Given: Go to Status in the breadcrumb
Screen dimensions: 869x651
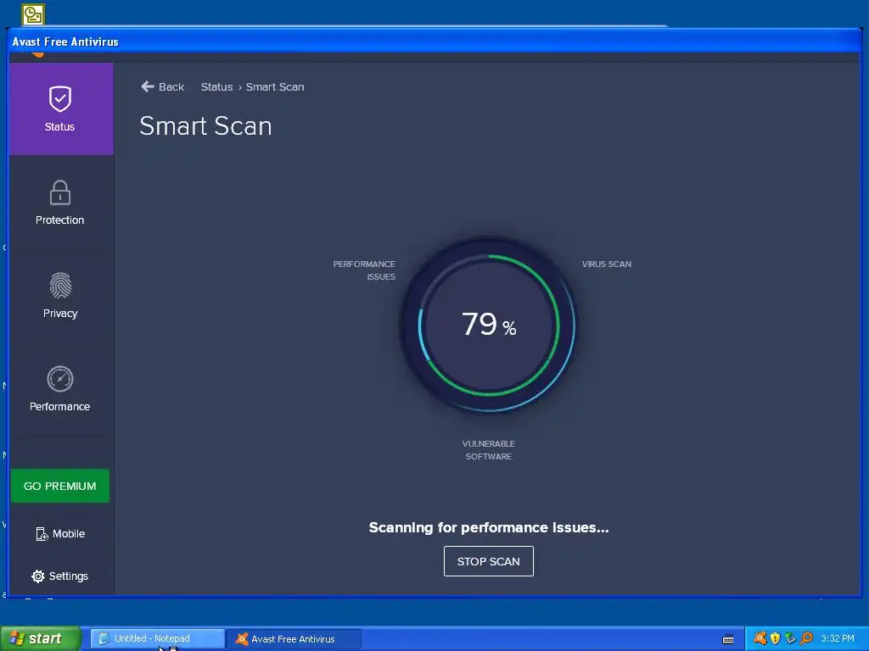Looking at the screenshot, I should point(216,87).
